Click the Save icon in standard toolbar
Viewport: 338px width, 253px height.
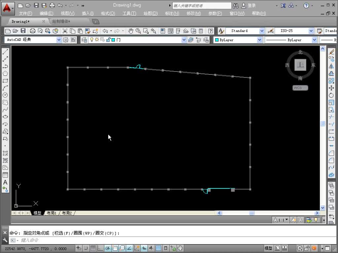[23, 31]
